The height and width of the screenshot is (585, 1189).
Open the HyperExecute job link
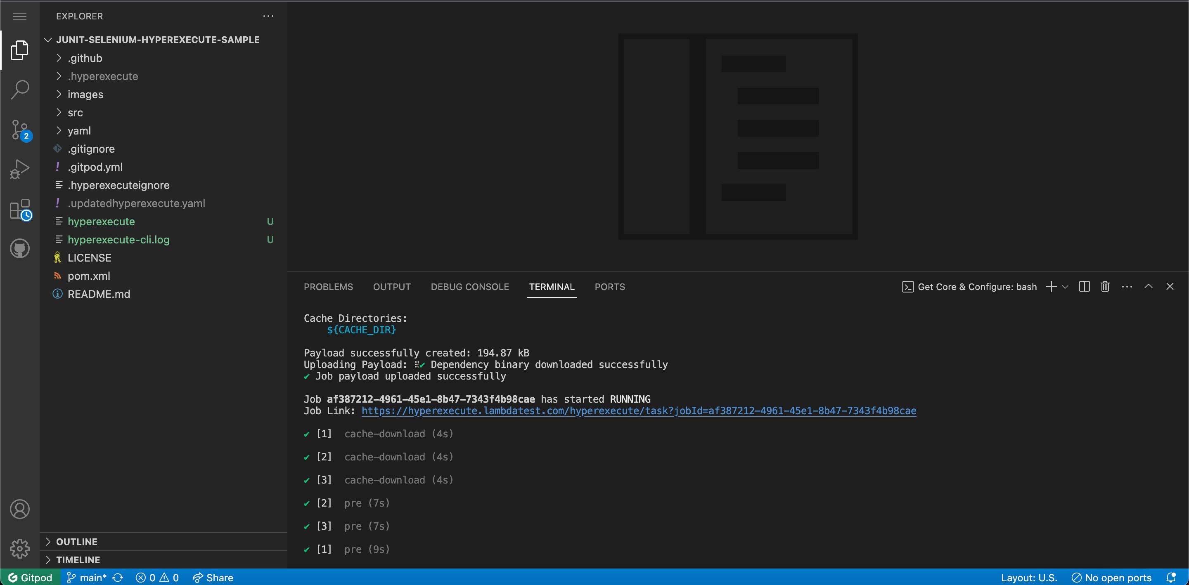pos(638,410)
